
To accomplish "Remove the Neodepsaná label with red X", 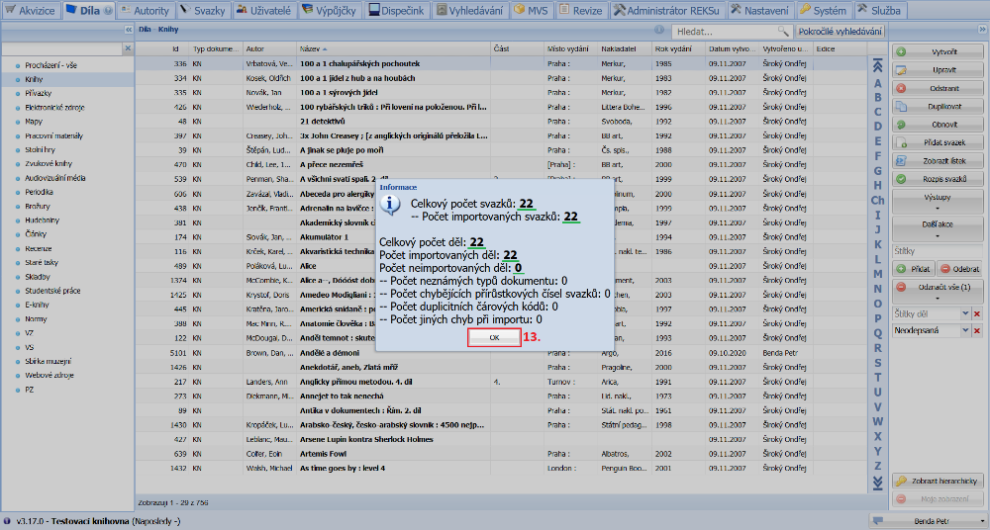I will (978, 331).
